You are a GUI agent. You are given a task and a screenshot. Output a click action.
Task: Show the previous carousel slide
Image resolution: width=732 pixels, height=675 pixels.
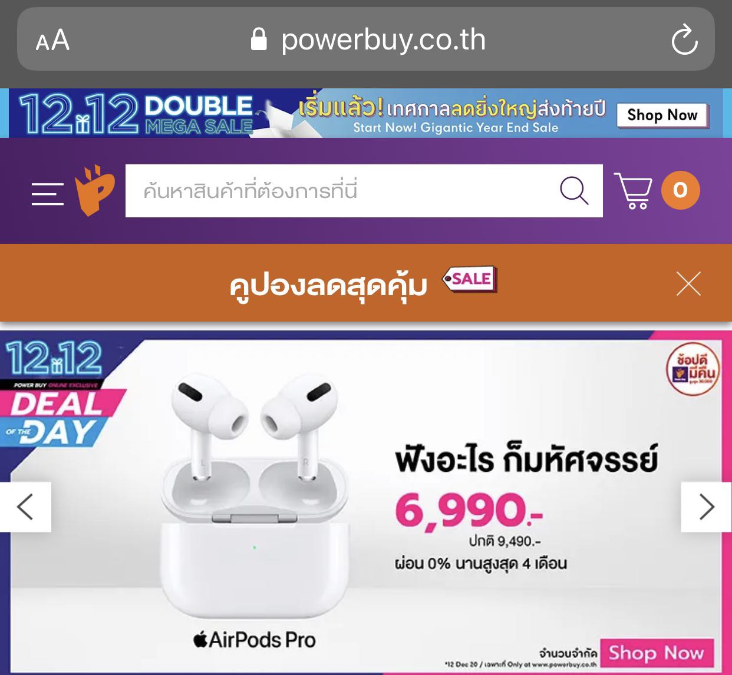pos(25,507)
